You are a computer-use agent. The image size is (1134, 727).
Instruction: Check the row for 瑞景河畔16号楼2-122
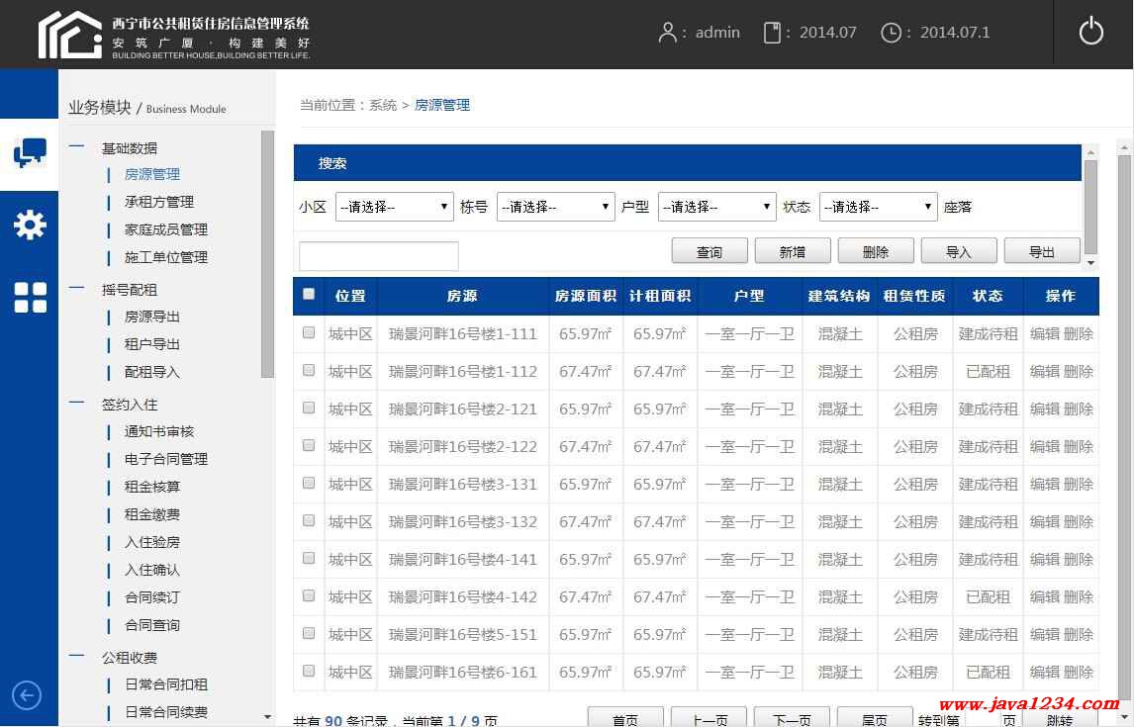click(309, 446)
